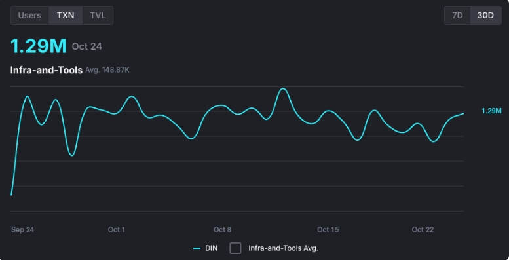This screenshot has width=509, height=260.
Task: Switch to the Users tab
Action: pos(29,16)
